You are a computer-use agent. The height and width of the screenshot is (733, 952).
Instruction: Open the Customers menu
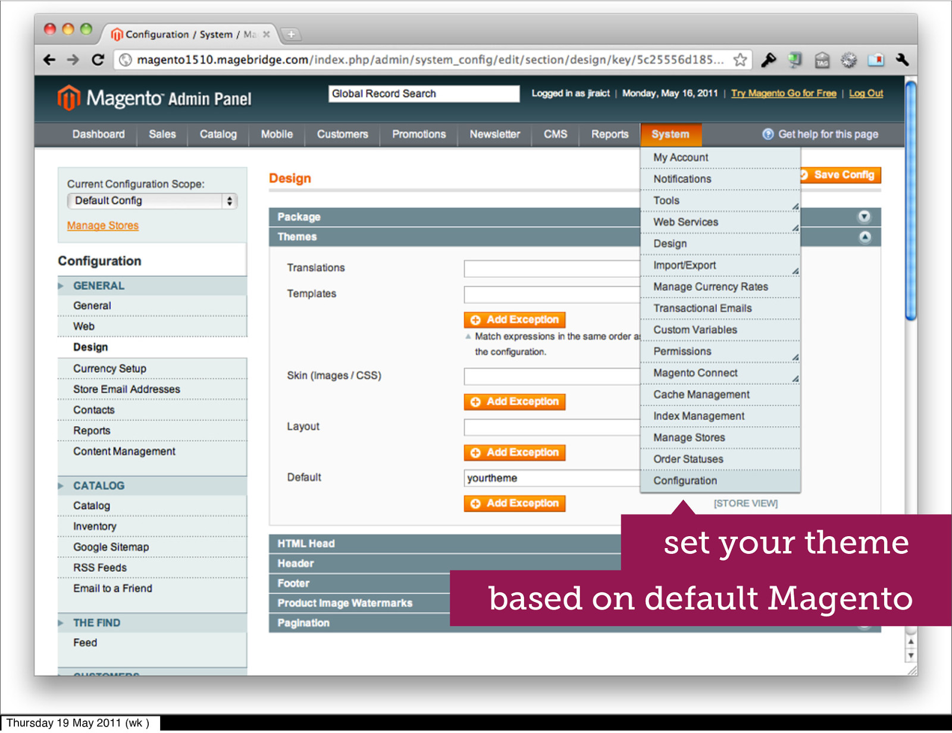[x=343, y=134]
